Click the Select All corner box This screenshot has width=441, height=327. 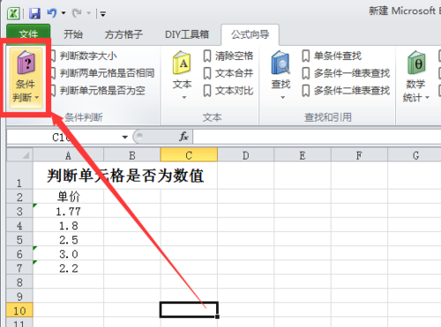pyautogui.click(x=19, y=155)
